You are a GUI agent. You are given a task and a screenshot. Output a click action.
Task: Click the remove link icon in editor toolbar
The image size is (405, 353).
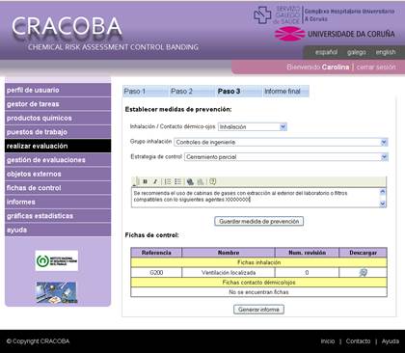pyautogui.click(x=201, y=181)
